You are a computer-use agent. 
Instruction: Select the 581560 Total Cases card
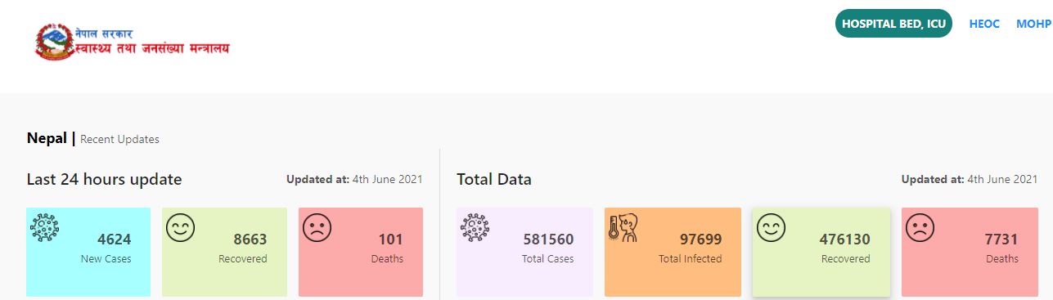pyautogui.click(x=524, y=252)
